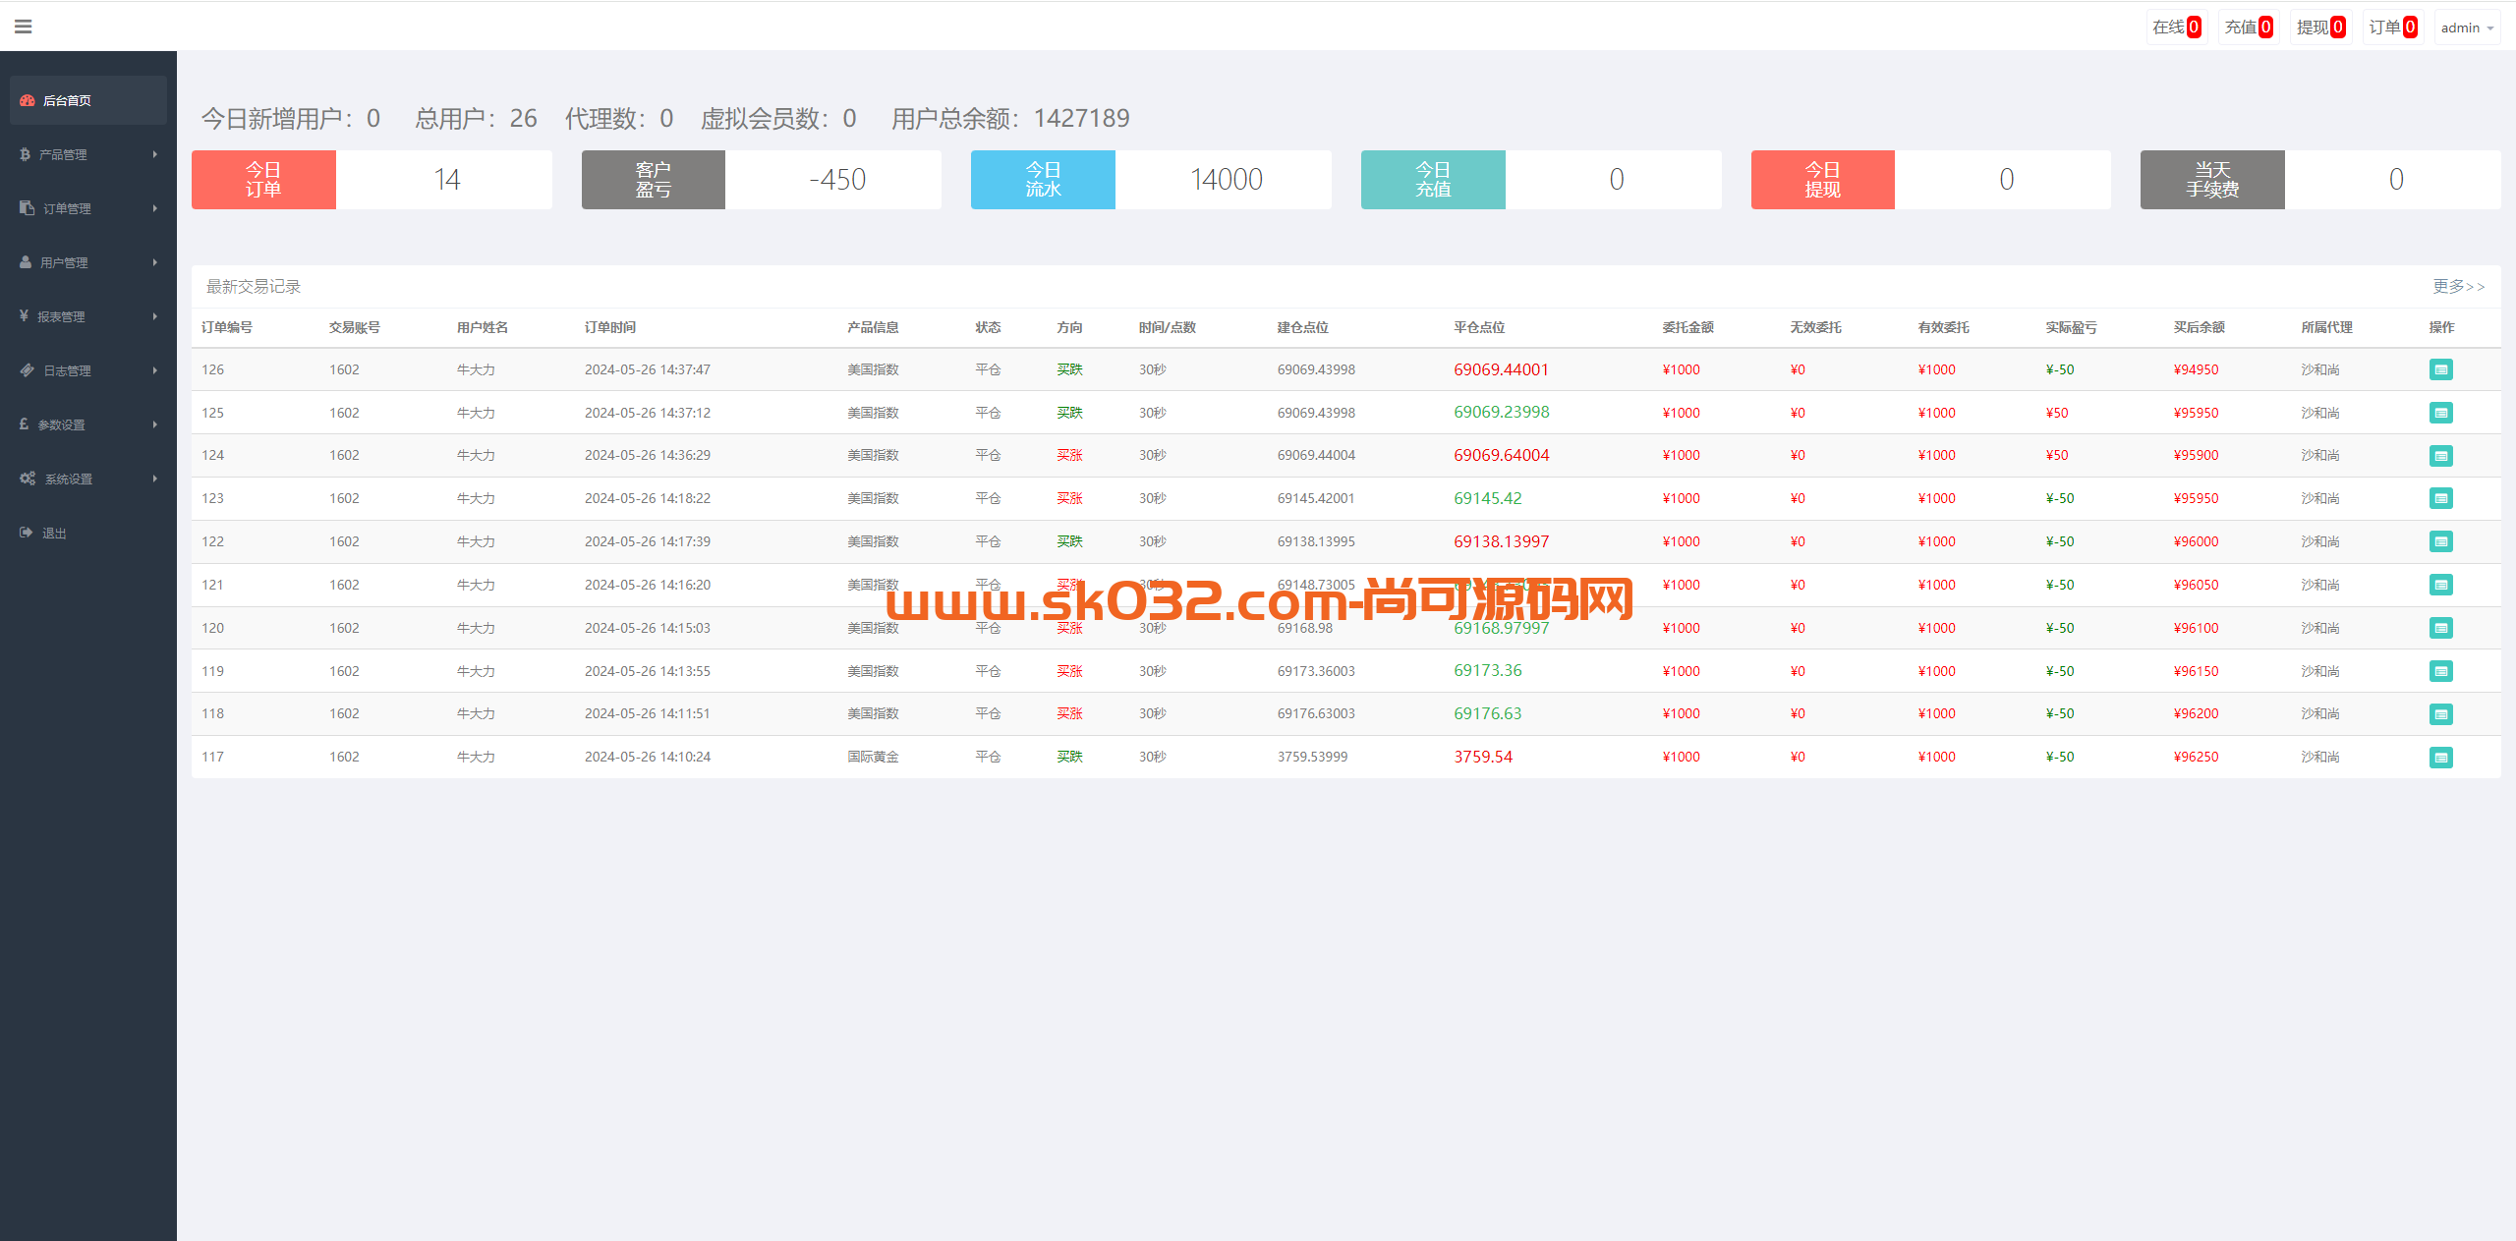The height and width of the screenshot is (1241, 2516).
Task: Click the 系统设置 gears icon
Action: point(28,479)
